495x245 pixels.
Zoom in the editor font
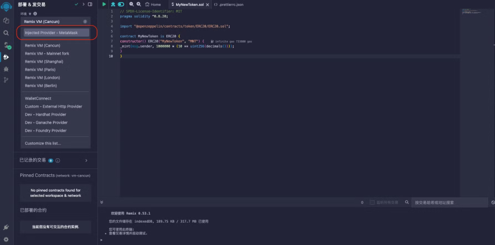click(139, 5)
